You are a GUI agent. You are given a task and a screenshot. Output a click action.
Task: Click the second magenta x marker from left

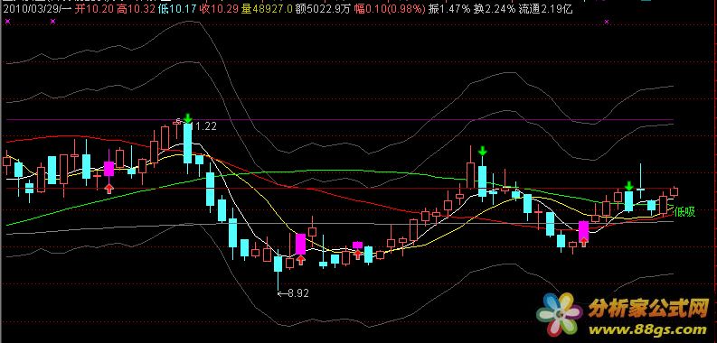pos(52,21)
